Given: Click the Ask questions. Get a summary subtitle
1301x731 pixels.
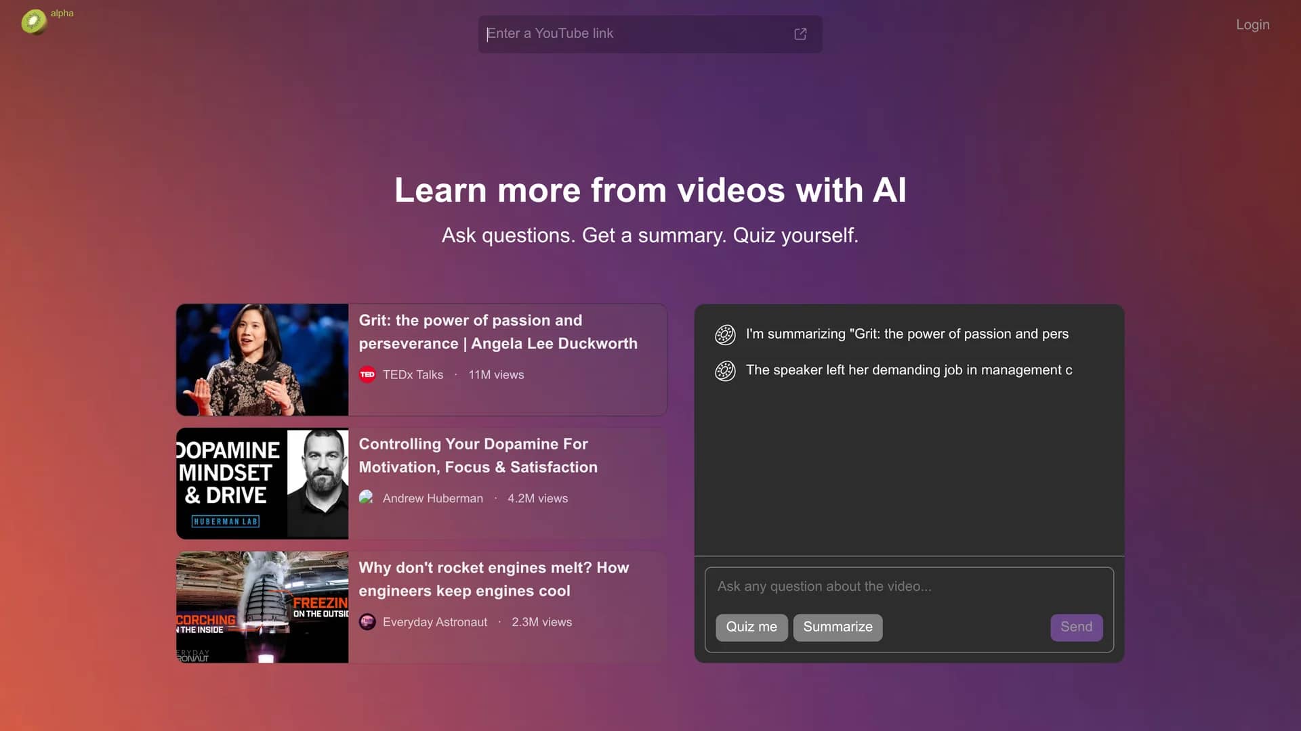Looking at the screenshot, I should [x=650, y=236].
